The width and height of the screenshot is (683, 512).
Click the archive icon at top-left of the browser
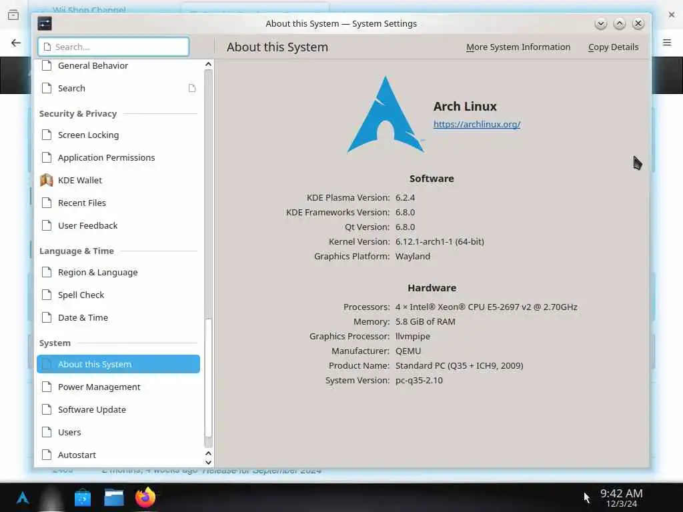pos(13,15)
